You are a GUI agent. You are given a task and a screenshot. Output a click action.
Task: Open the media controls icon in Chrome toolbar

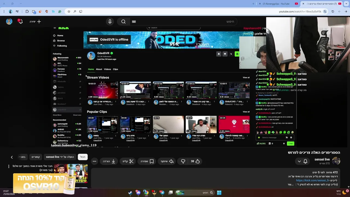pos(17,11)
